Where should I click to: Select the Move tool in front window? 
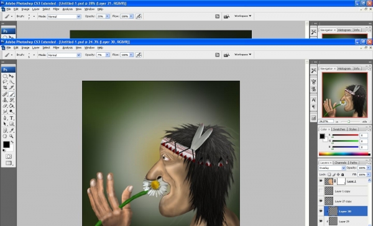[11, 76]
